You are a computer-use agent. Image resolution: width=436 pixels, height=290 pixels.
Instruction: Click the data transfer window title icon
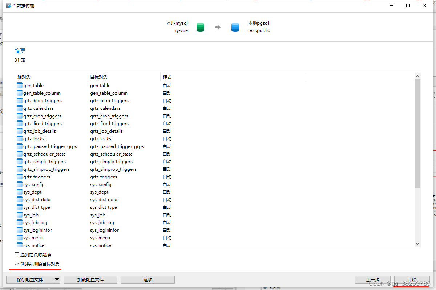8,5
